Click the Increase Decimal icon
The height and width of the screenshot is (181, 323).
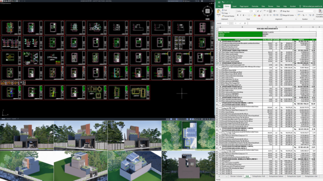pyautogui.click(x=310, y=15)
